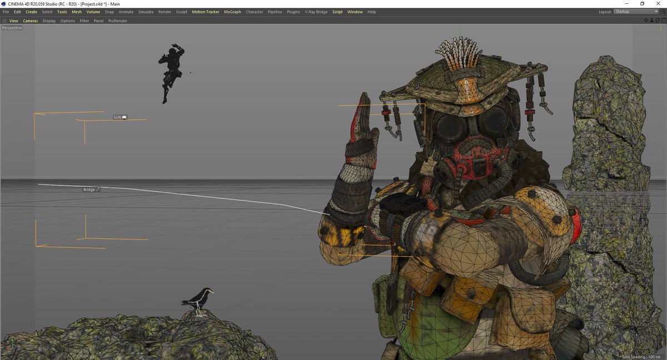
Task: Click the viewport pan (move camera) icon
Action: coord(646,21)
